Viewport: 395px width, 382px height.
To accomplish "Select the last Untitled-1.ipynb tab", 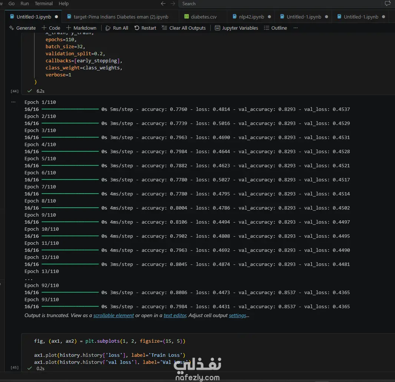I will (361, 17).
